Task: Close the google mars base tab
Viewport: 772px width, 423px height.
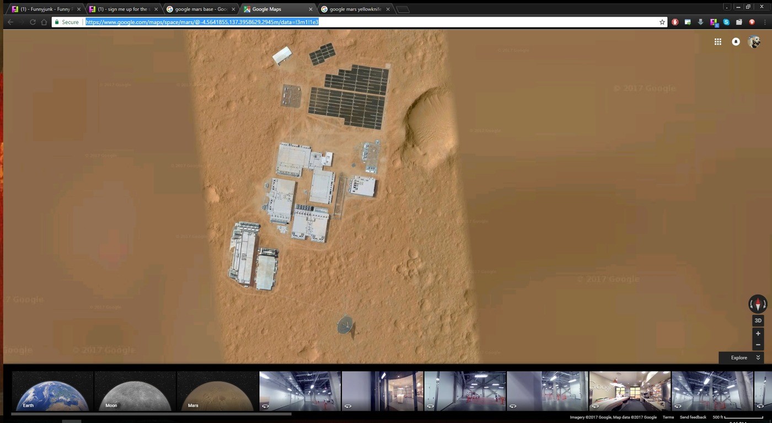Action: pos(234,9)
